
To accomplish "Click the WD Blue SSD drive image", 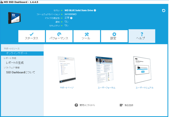I will pos(14,18).
